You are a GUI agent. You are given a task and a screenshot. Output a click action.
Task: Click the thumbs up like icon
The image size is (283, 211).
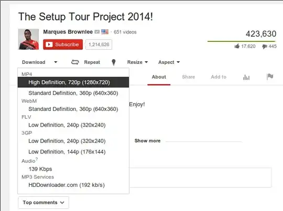coord(237,47)
